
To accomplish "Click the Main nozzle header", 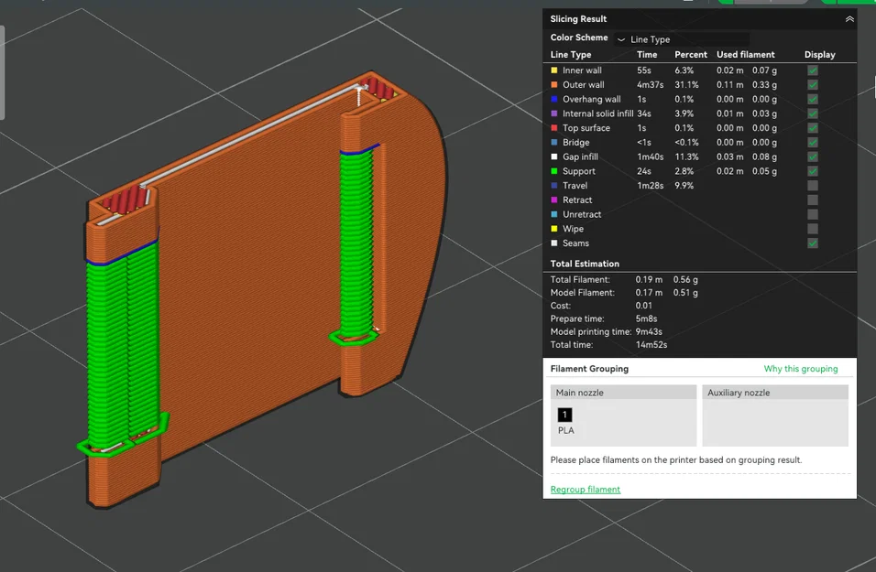I will click(x=623, y=393).
